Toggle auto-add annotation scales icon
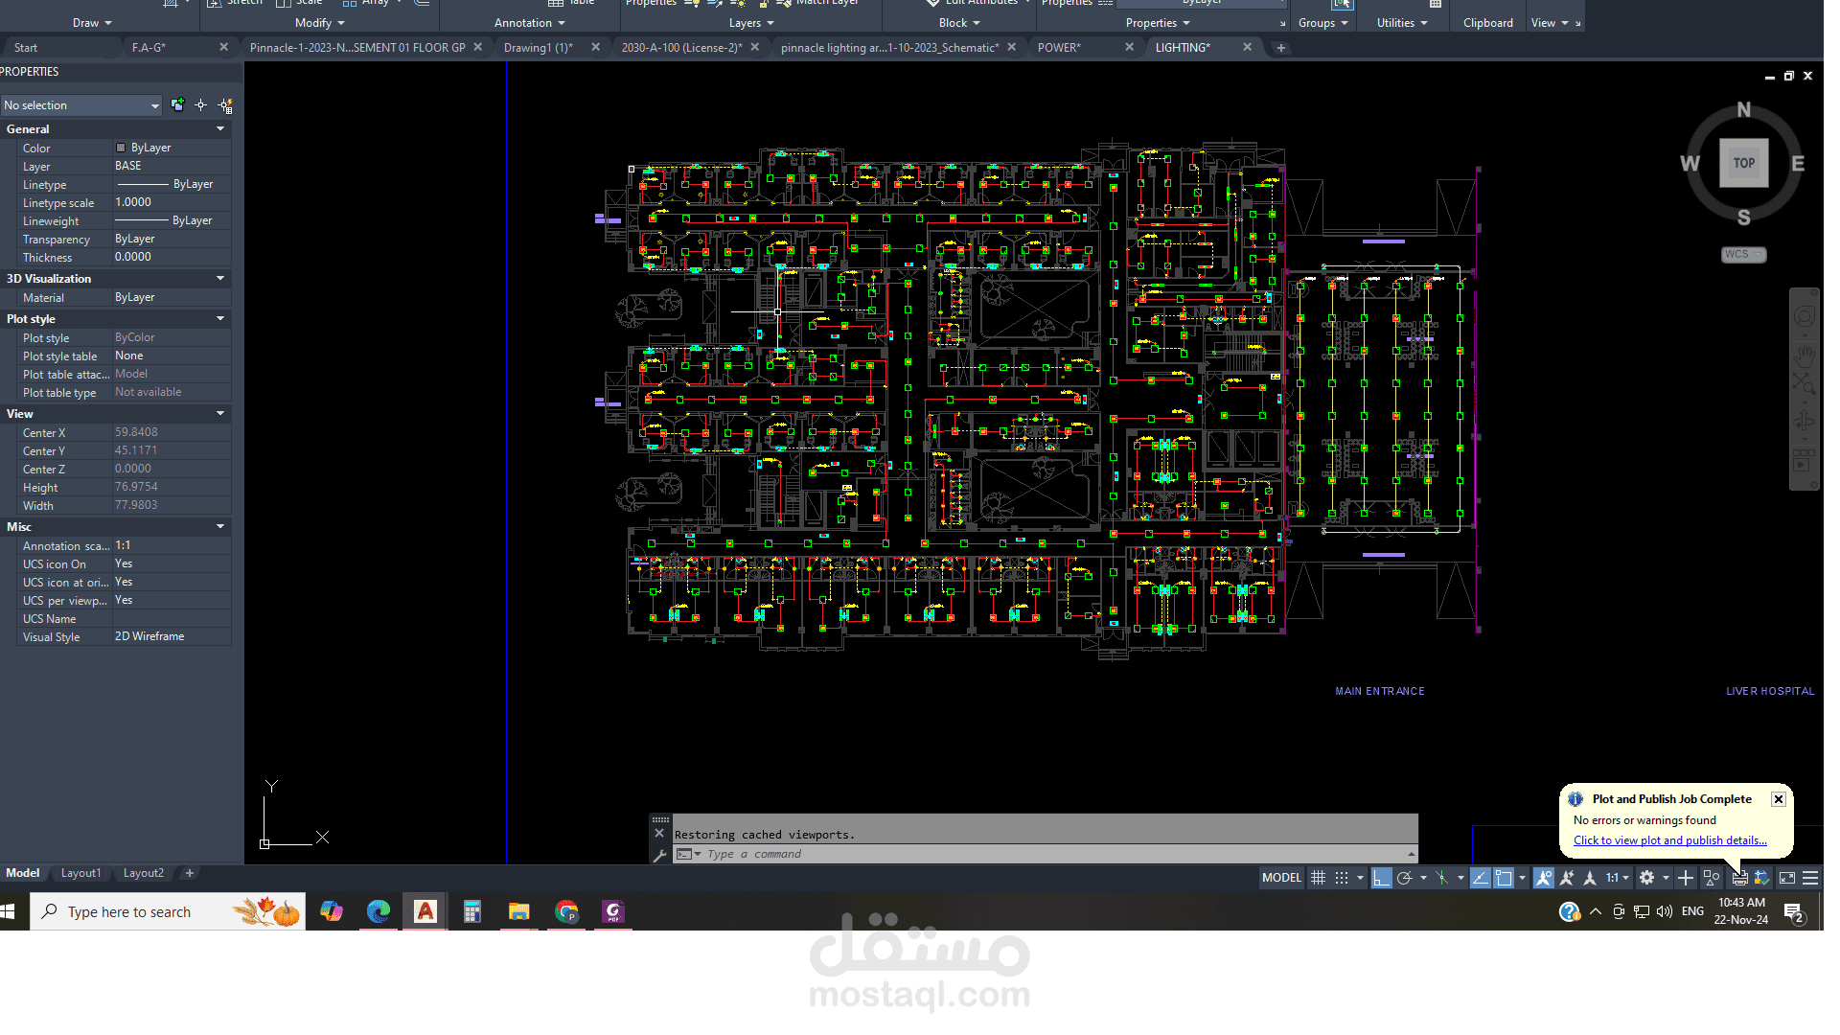Screen dimensions: 1840x1035 tap(1567, 878)
